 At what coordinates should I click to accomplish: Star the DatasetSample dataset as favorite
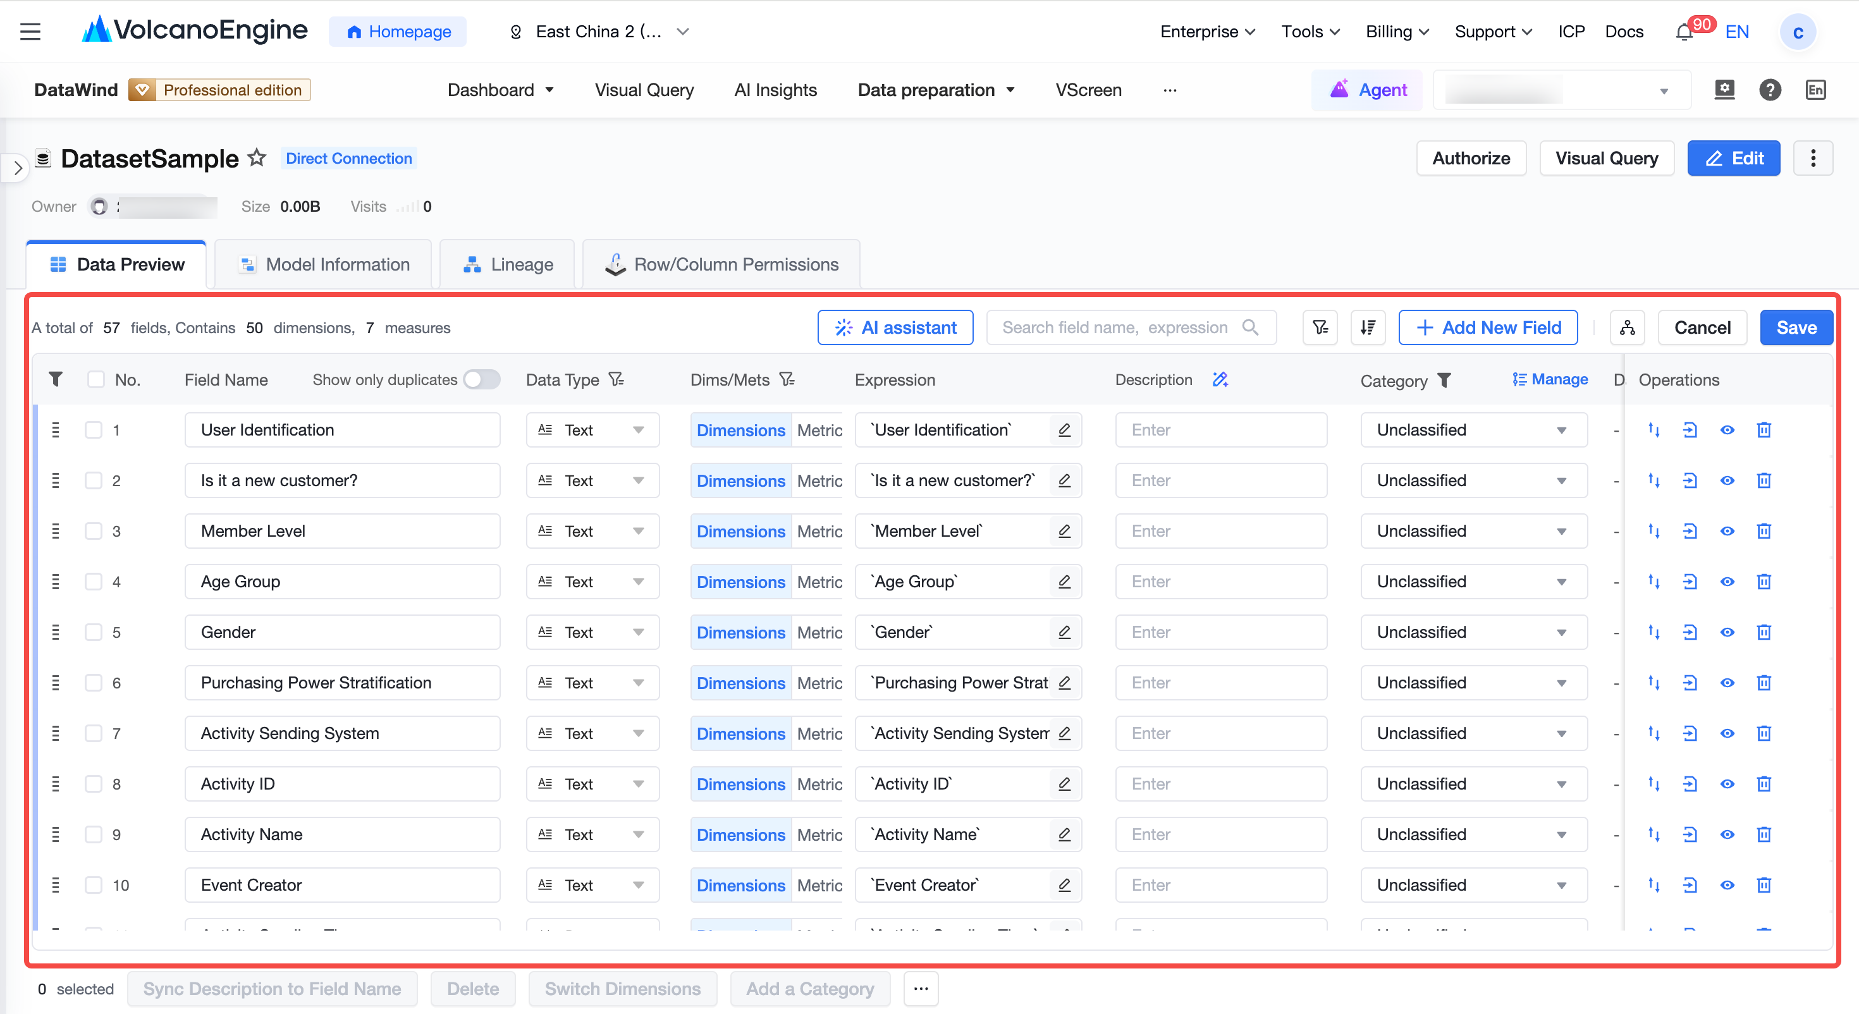pyautogui.click(x=257, y=158)
